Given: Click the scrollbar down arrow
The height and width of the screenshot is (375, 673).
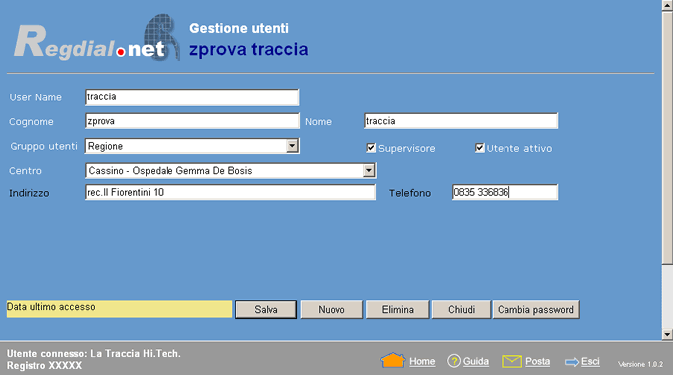Looking at the screenshot, I should point(667,335).
